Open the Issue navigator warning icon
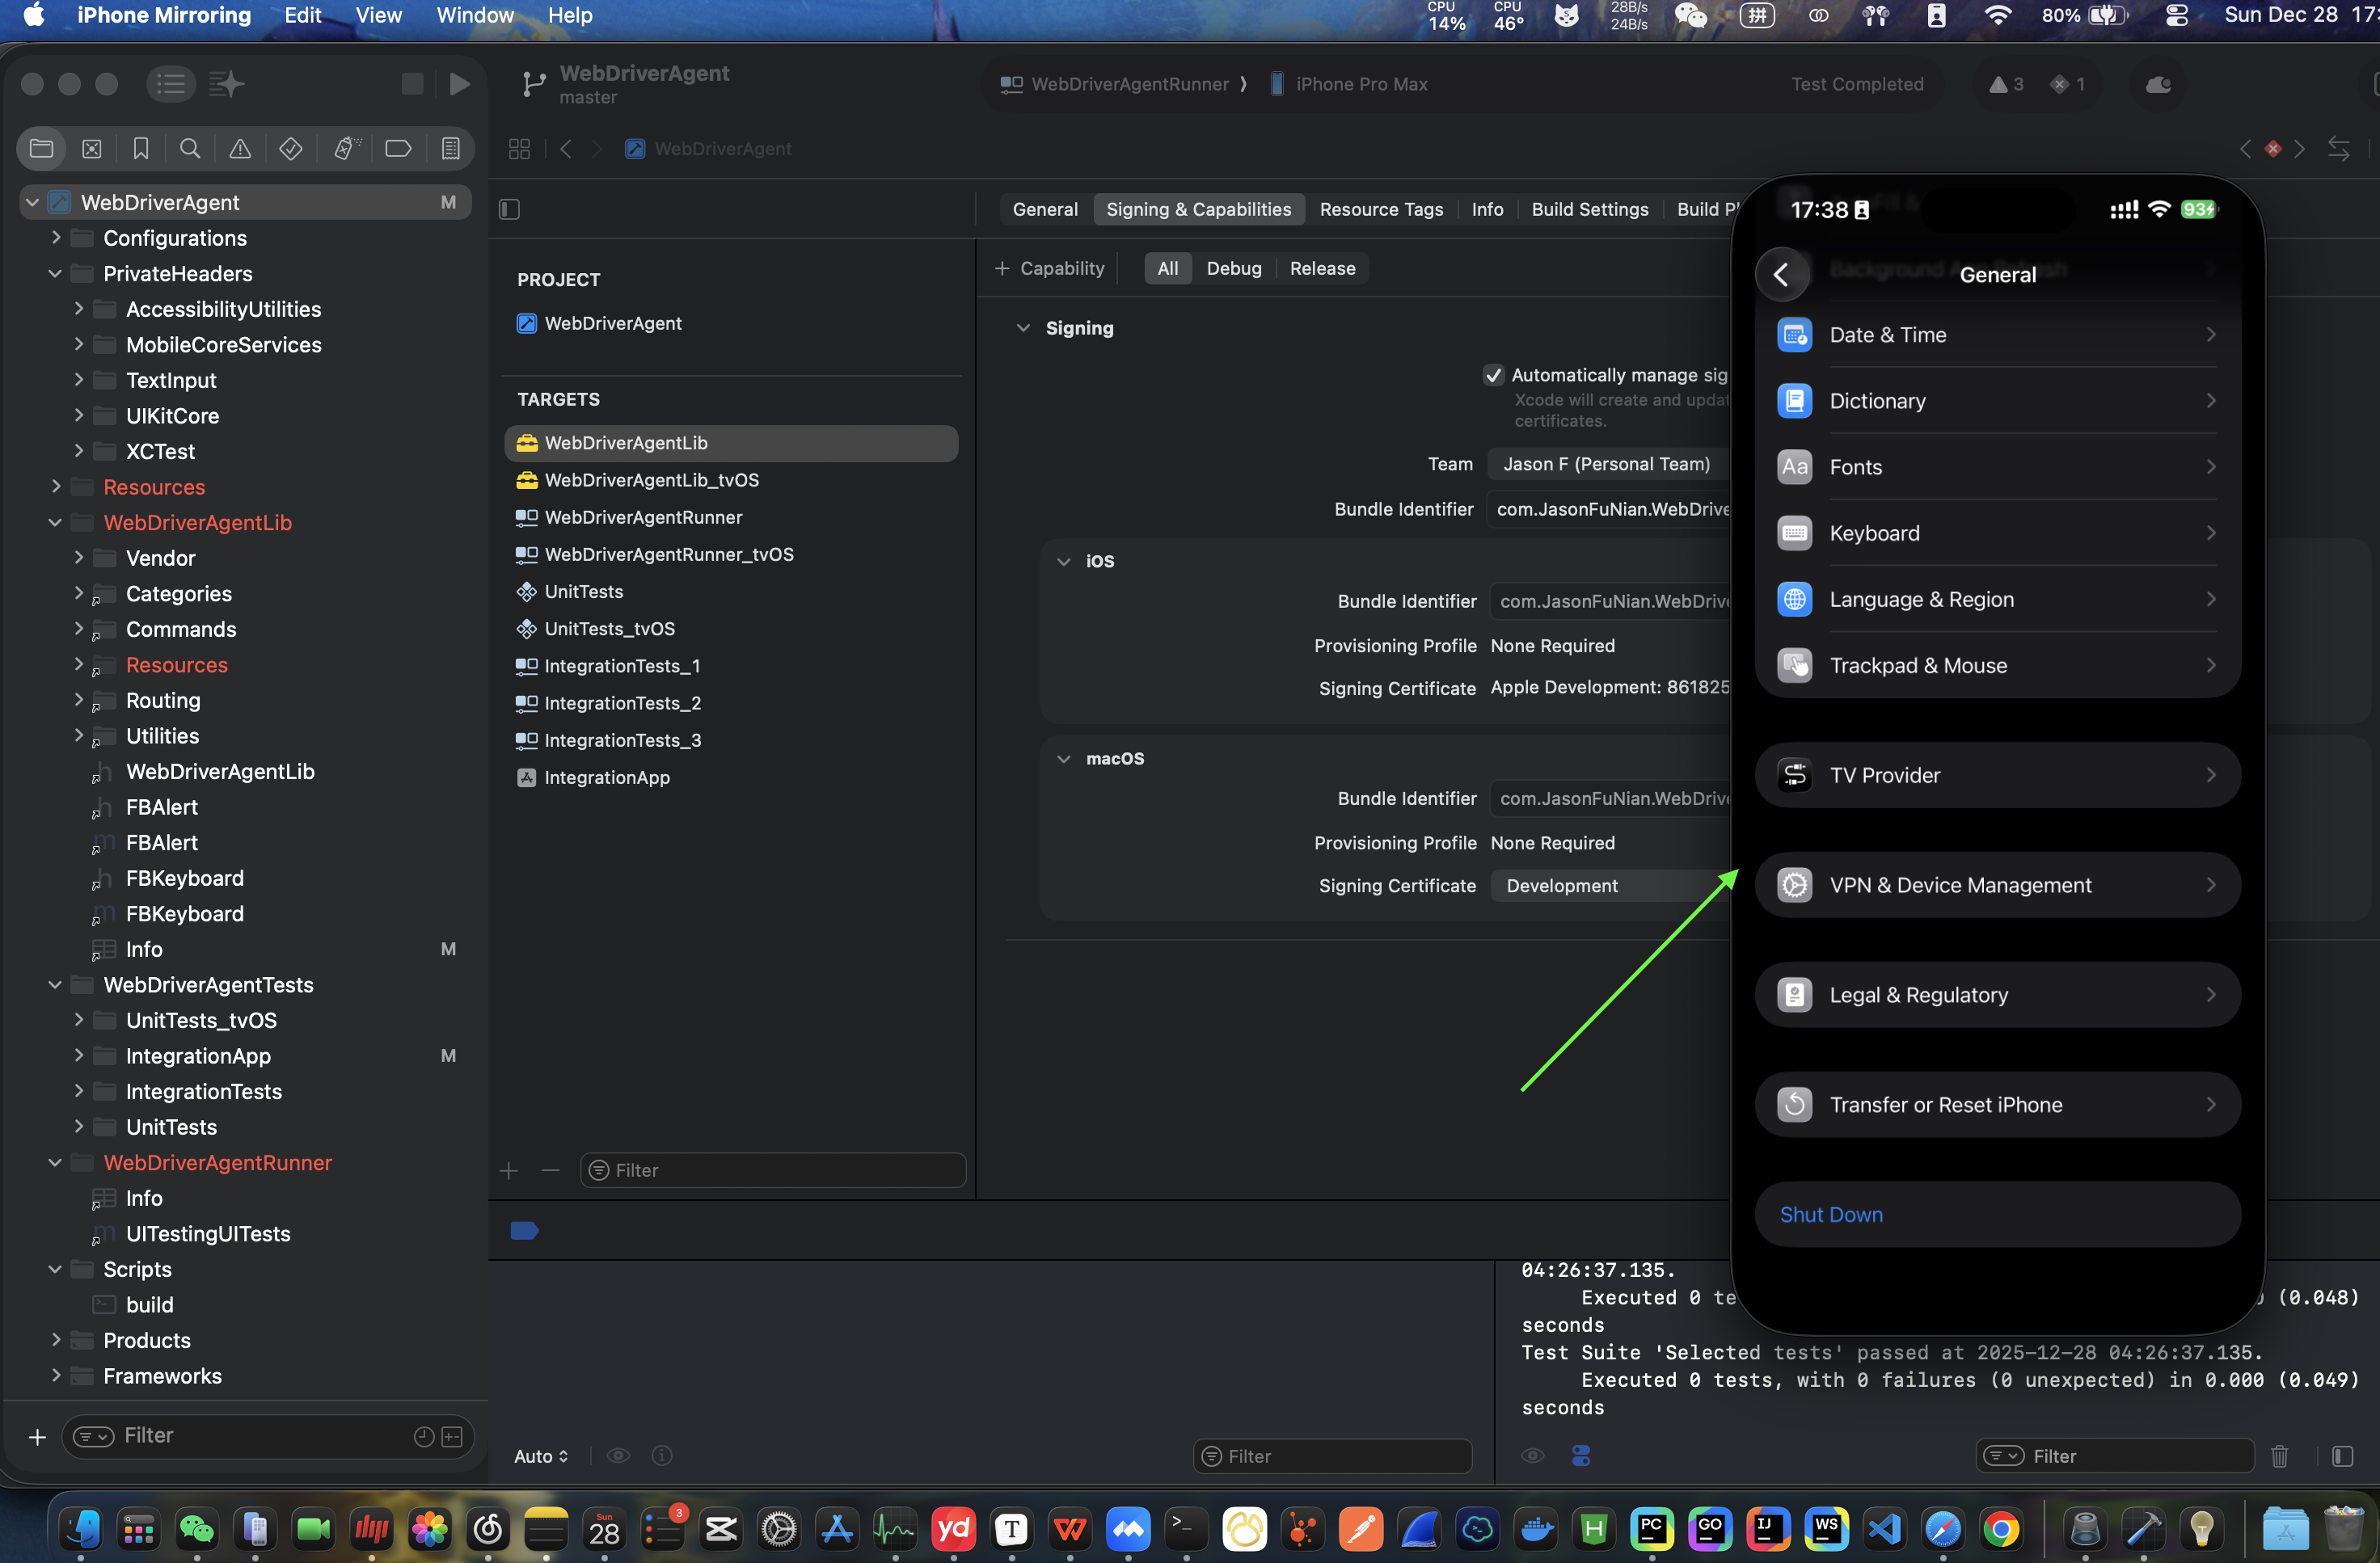The width and height of the screenshot is (2380, 1563). [240, 149]
